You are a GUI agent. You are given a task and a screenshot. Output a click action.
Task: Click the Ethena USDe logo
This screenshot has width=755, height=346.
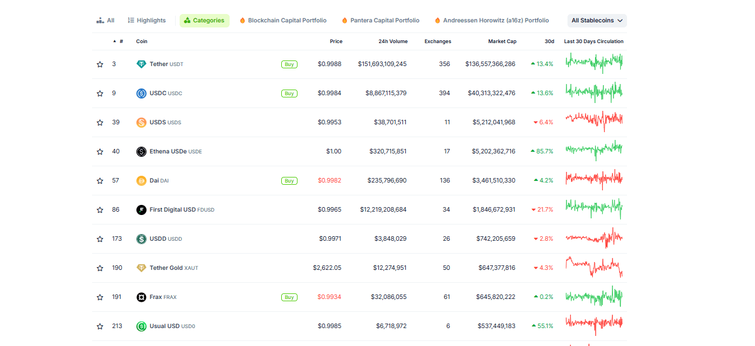click(x=141, y=152)
